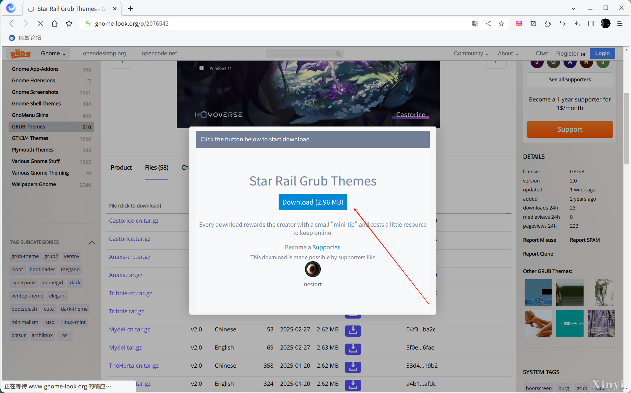Click the page vertical scrollbar thumb

pos(626,128)
